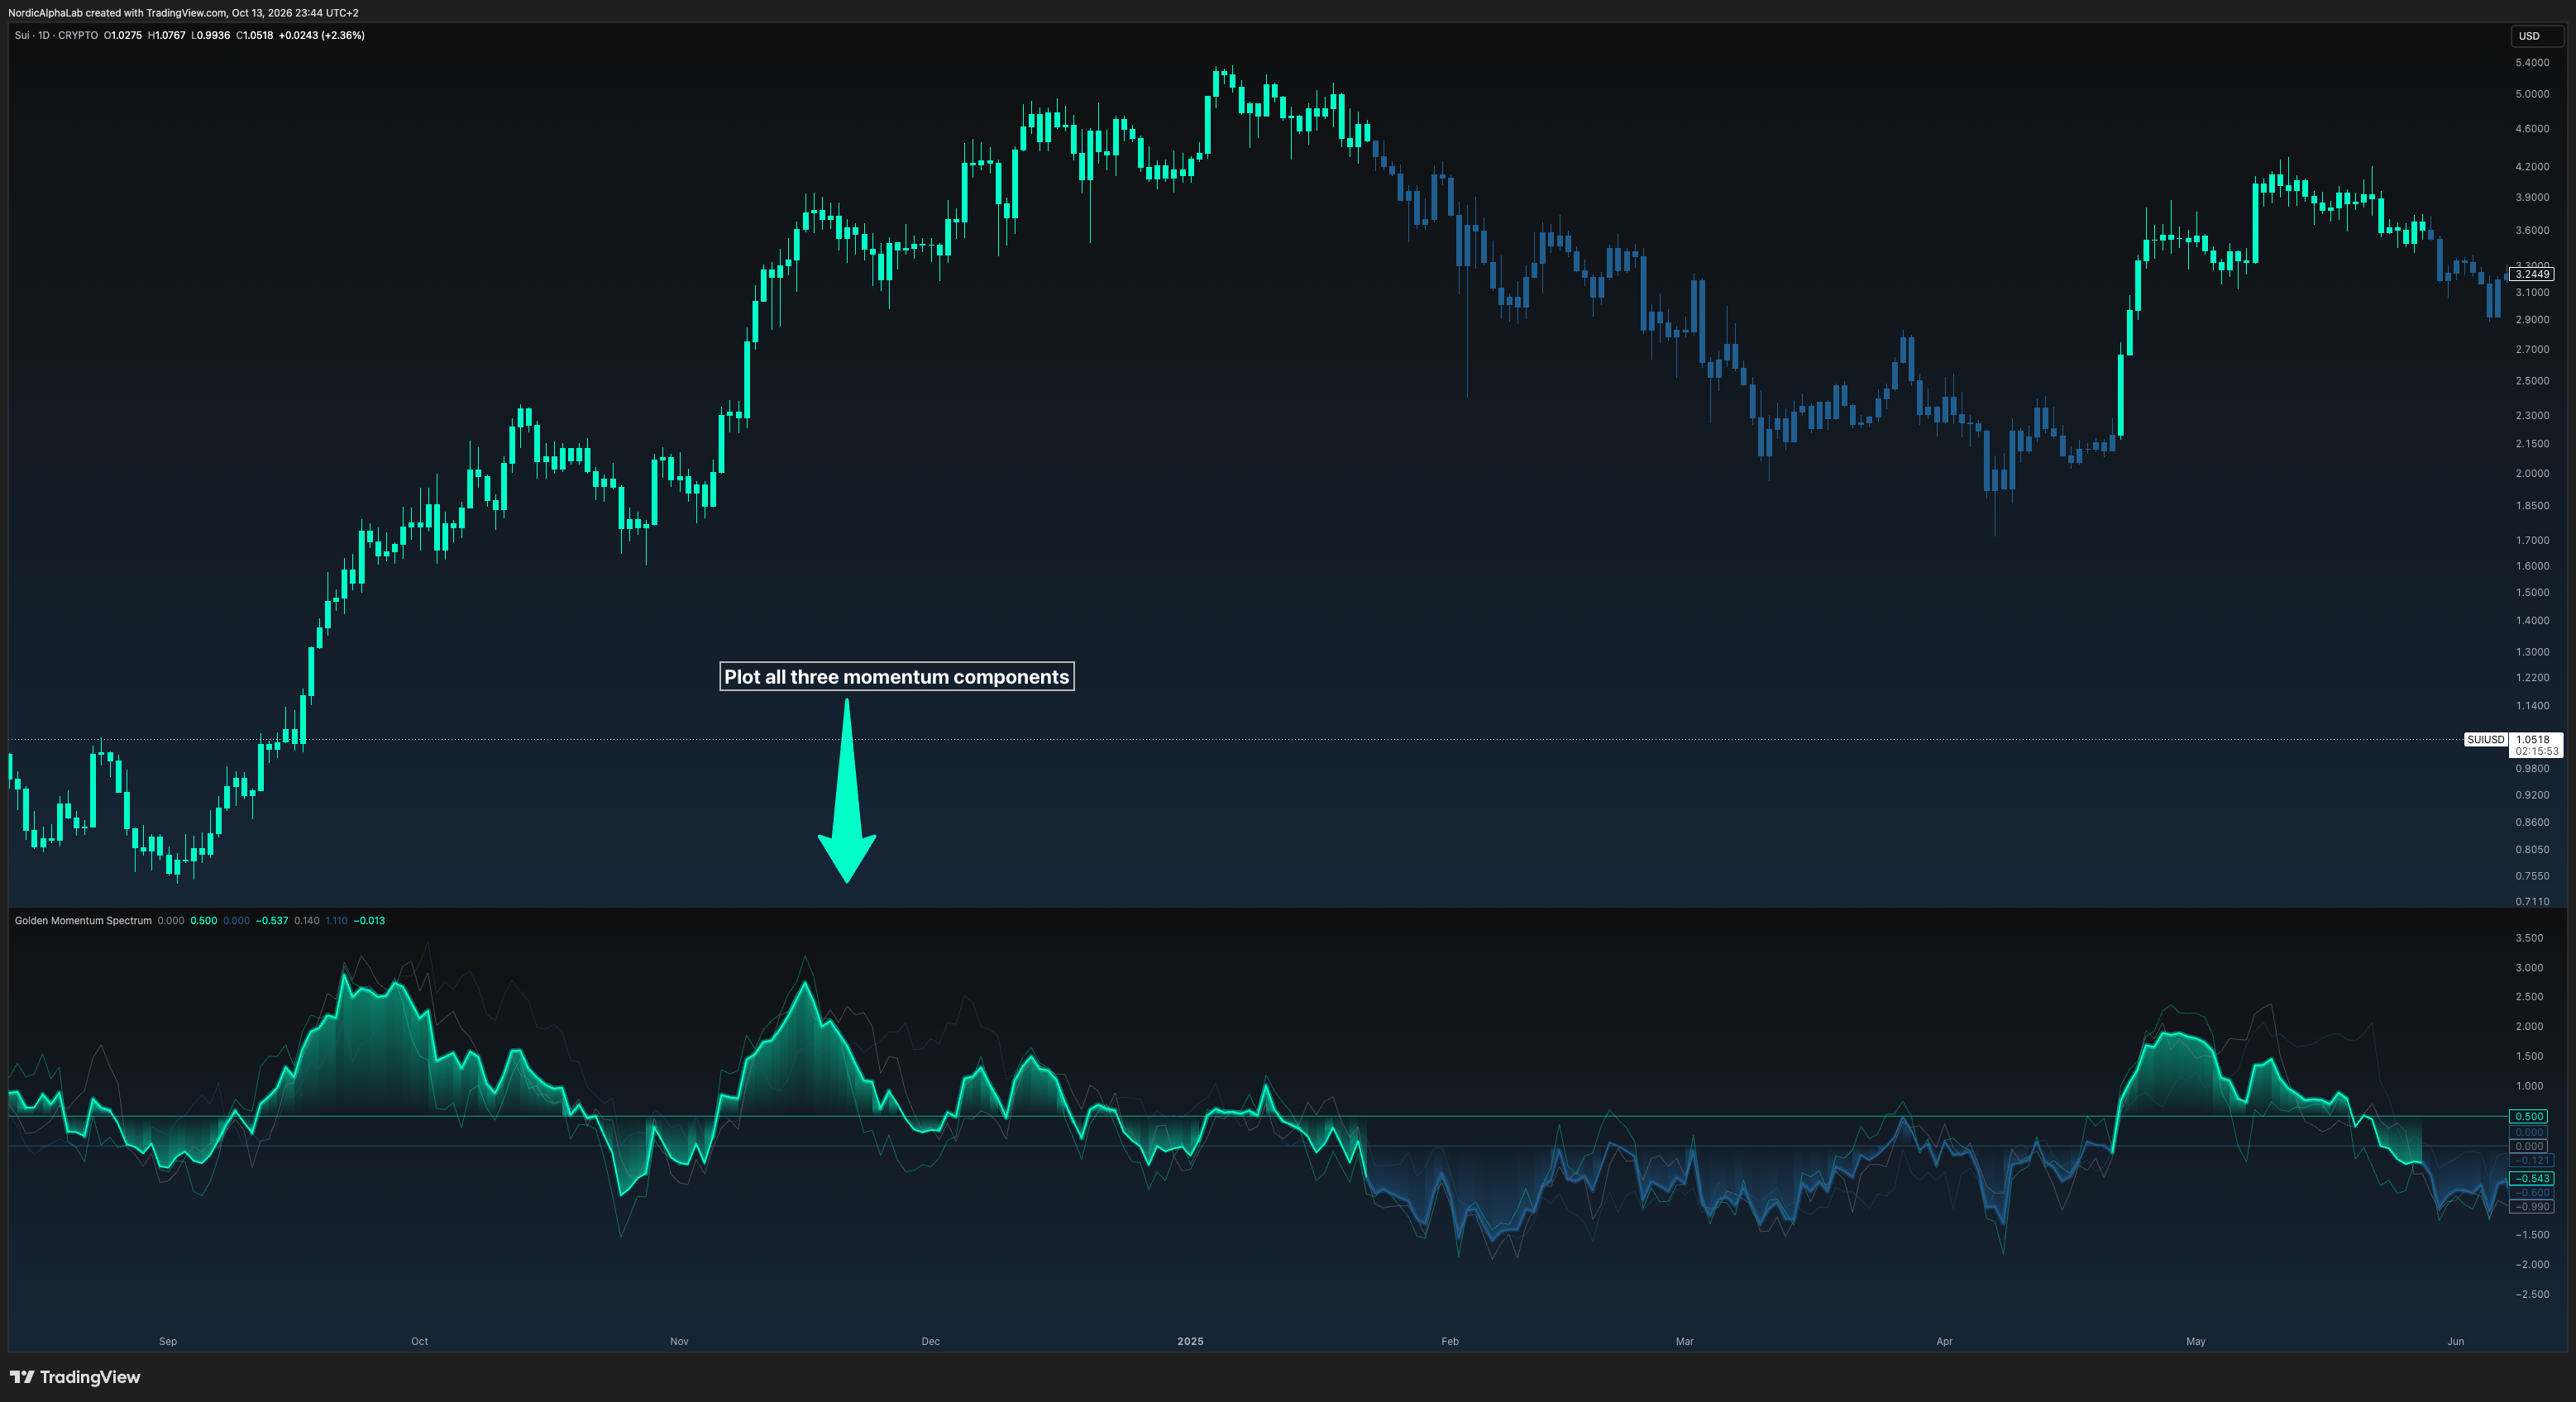Click the 0.7110 level on the price axis
2576x1402 pixels.
point(2532,901)
